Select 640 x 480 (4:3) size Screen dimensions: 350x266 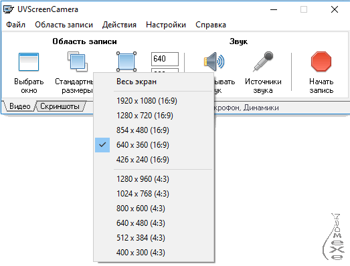click(154, 223)
